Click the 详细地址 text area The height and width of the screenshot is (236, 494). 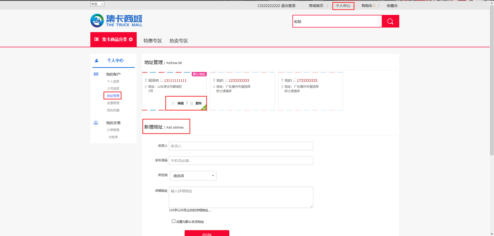(241, 197)
